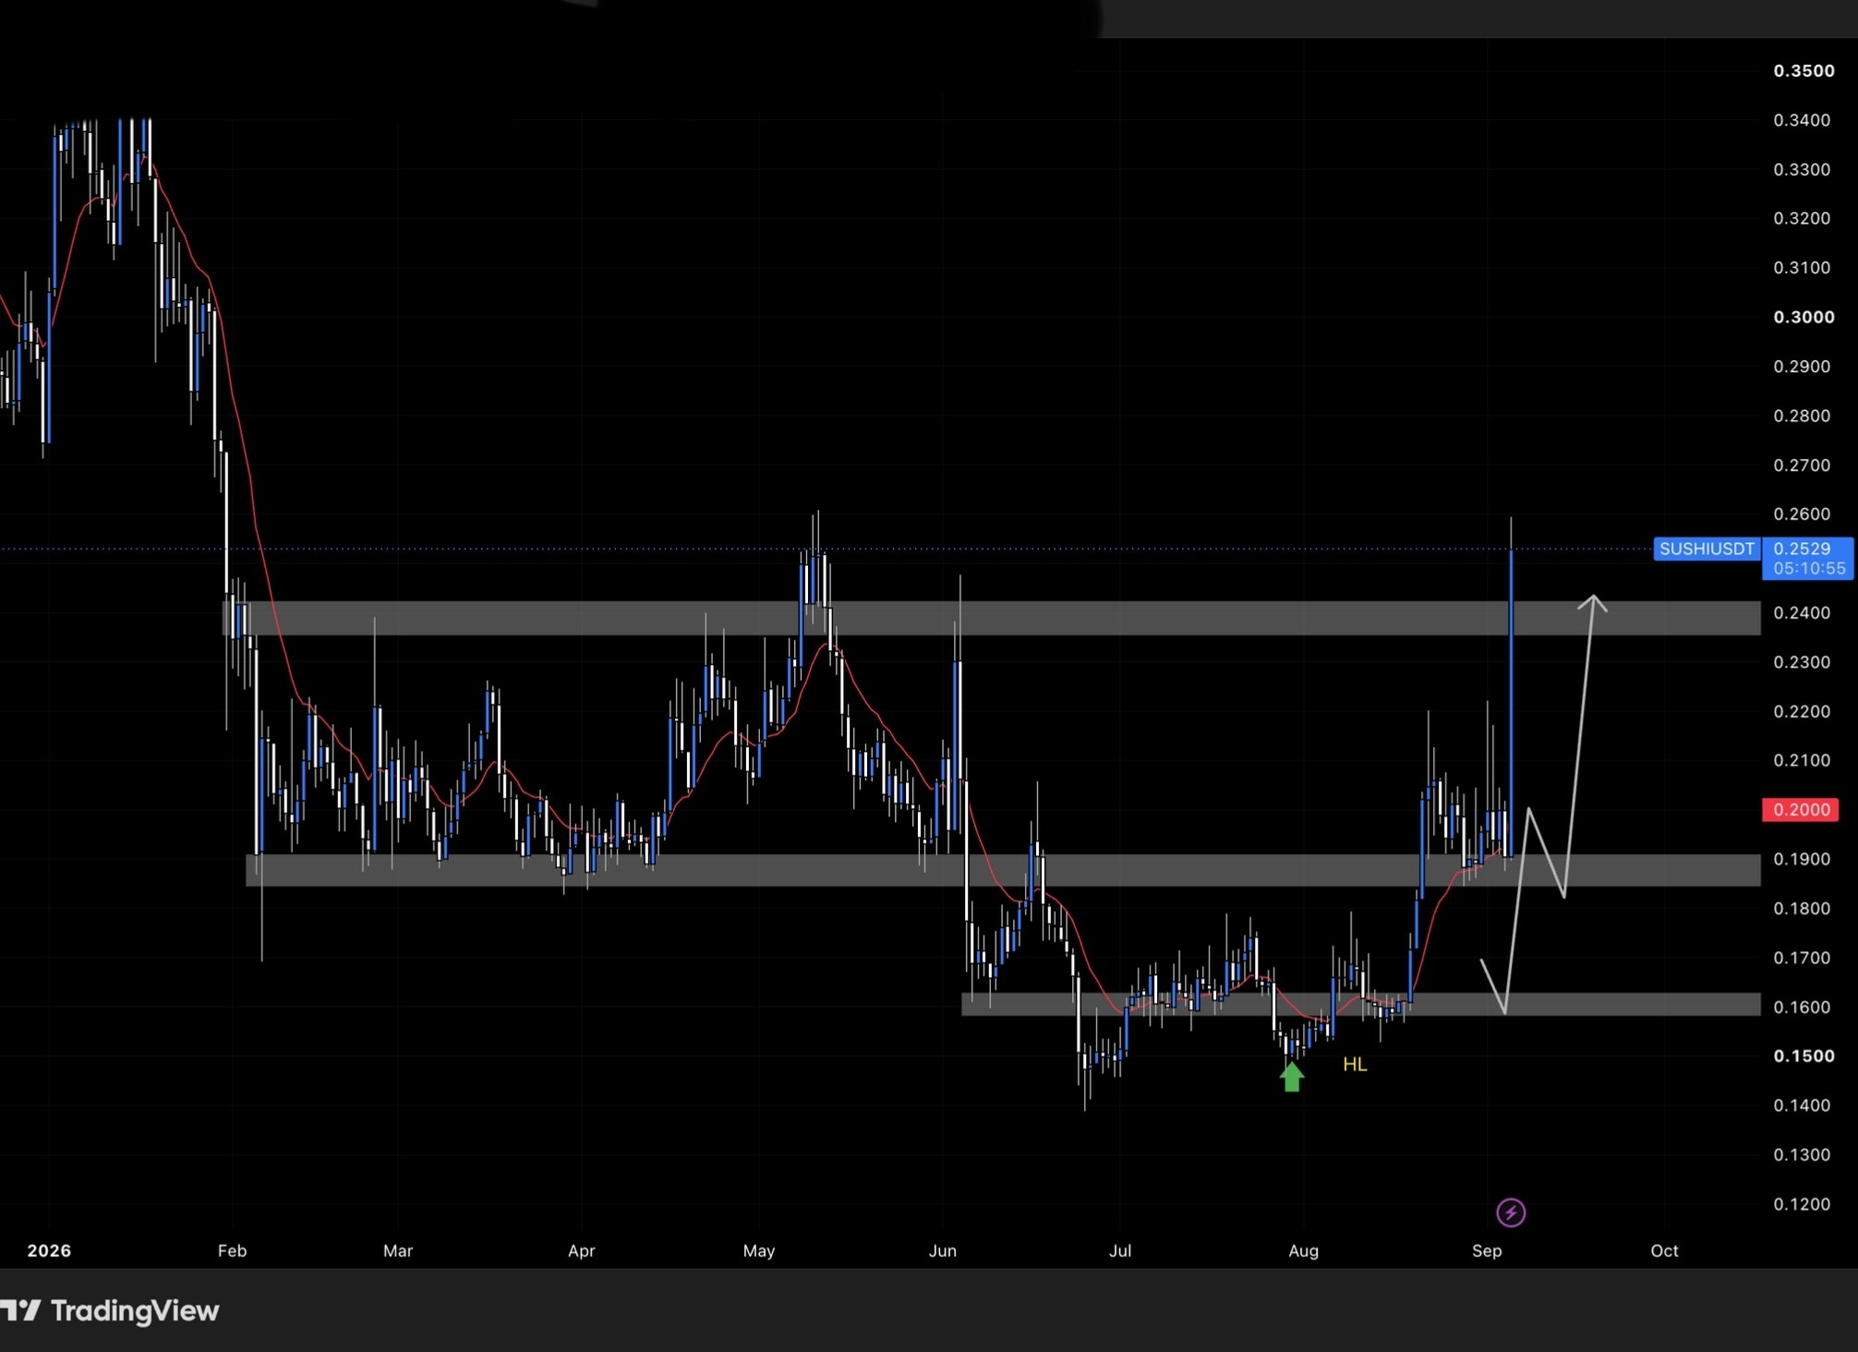This screenshot has width=1858, height=1352.
Task: Click the Oct label on time axis
Action: coord(1664,1250)
